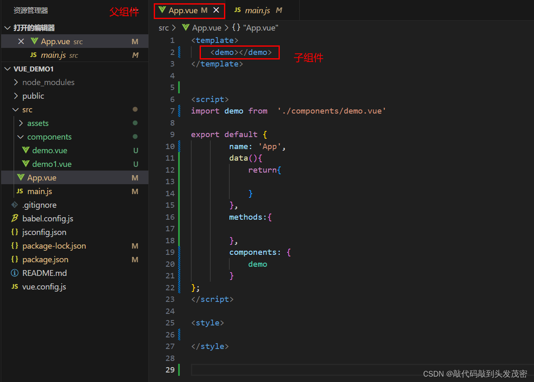Click braces icon beside package.json
Image resolution: width=534 pixels, height=382 pixels.
tap(15, 259)
